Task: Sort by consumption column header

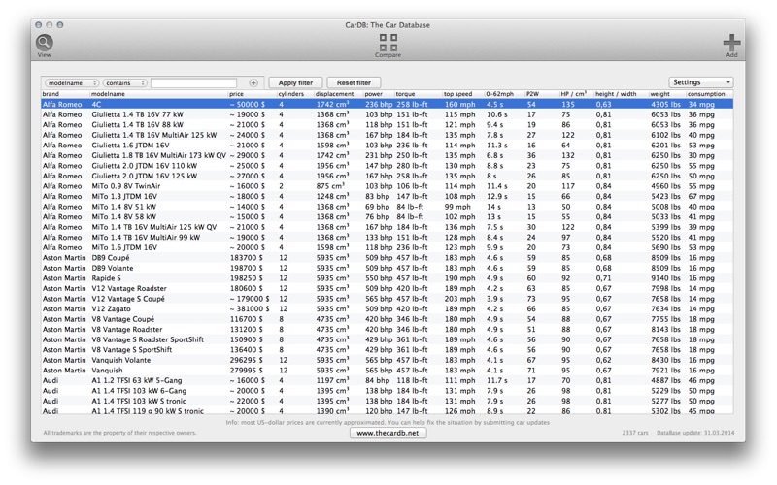Action: (709, 94)
